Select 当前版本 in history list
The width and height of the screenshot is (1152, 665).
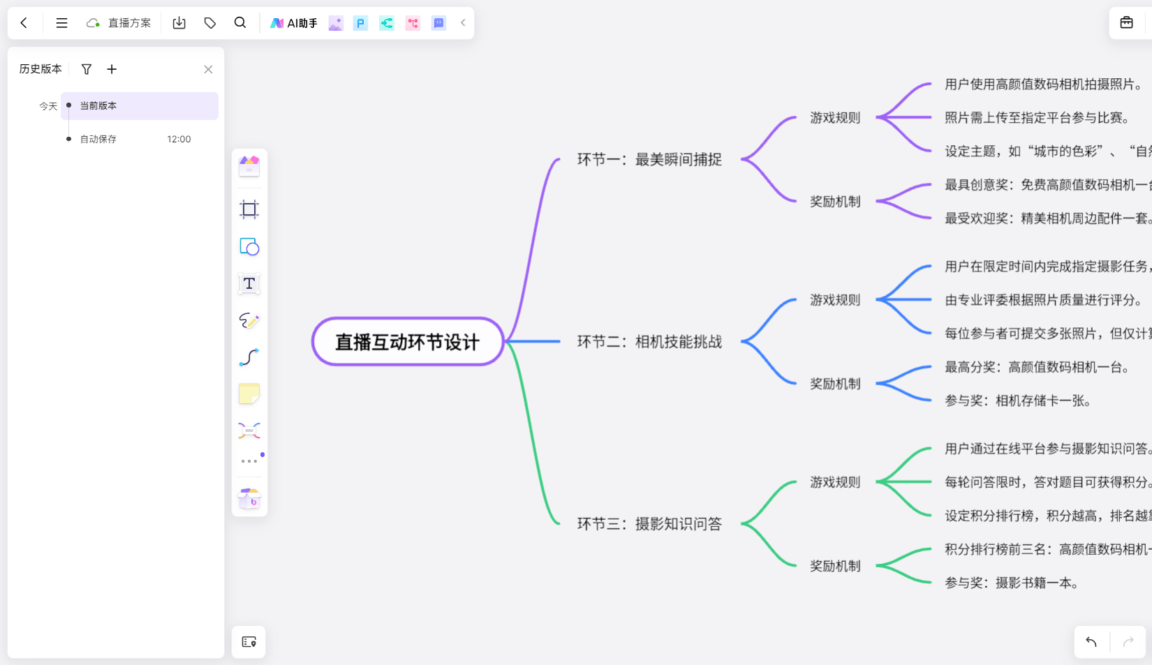(140, 106)
